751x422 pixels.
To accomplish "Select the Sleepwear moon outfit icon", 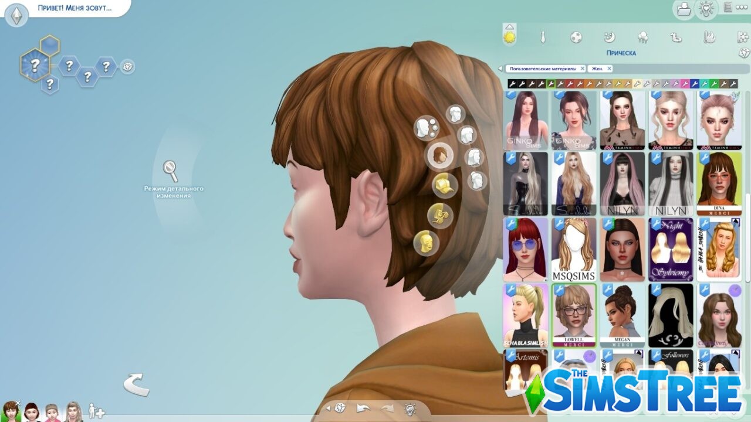I will (610, 38).
